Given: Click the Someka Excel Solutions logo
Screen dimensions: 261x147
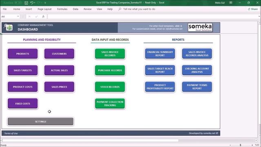Looking at the screenshot, I should (200, 27).
